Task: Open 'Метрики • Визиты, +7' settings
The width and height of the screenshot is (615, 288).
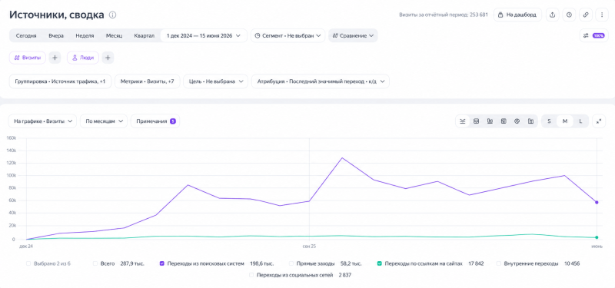Action: point(148,81)
